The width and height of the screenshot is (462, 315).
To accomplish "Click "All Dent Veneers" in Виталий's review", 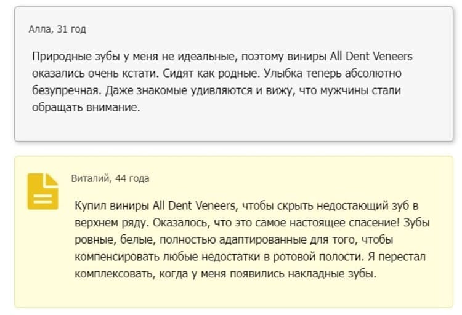I will point(194,205).
